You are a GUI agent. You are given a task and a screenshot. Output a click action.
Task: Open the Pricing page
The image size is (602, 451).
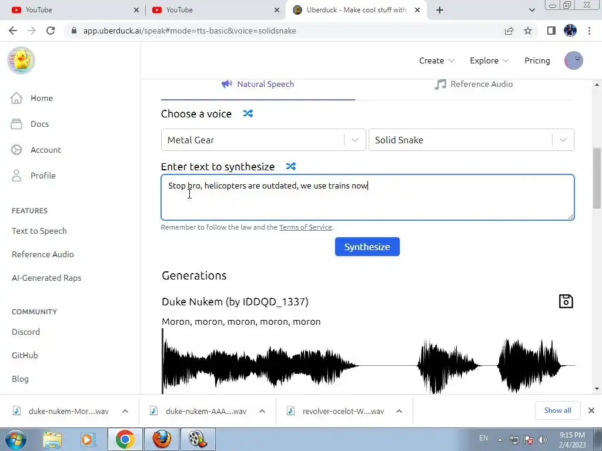537,60
